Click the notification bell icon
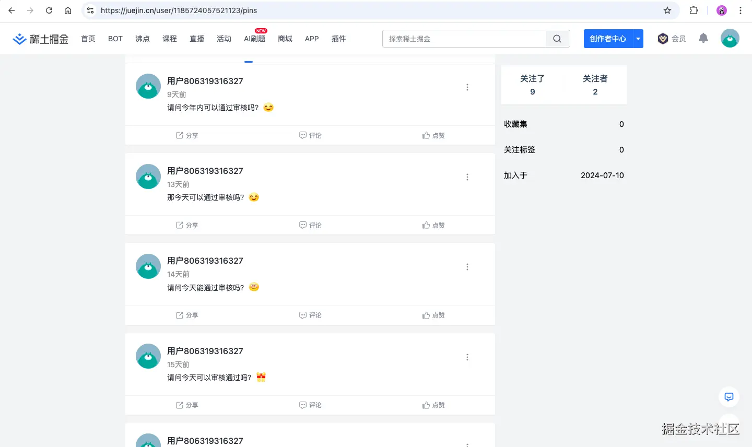Screen dimensions: 752x447 point(703,38)
